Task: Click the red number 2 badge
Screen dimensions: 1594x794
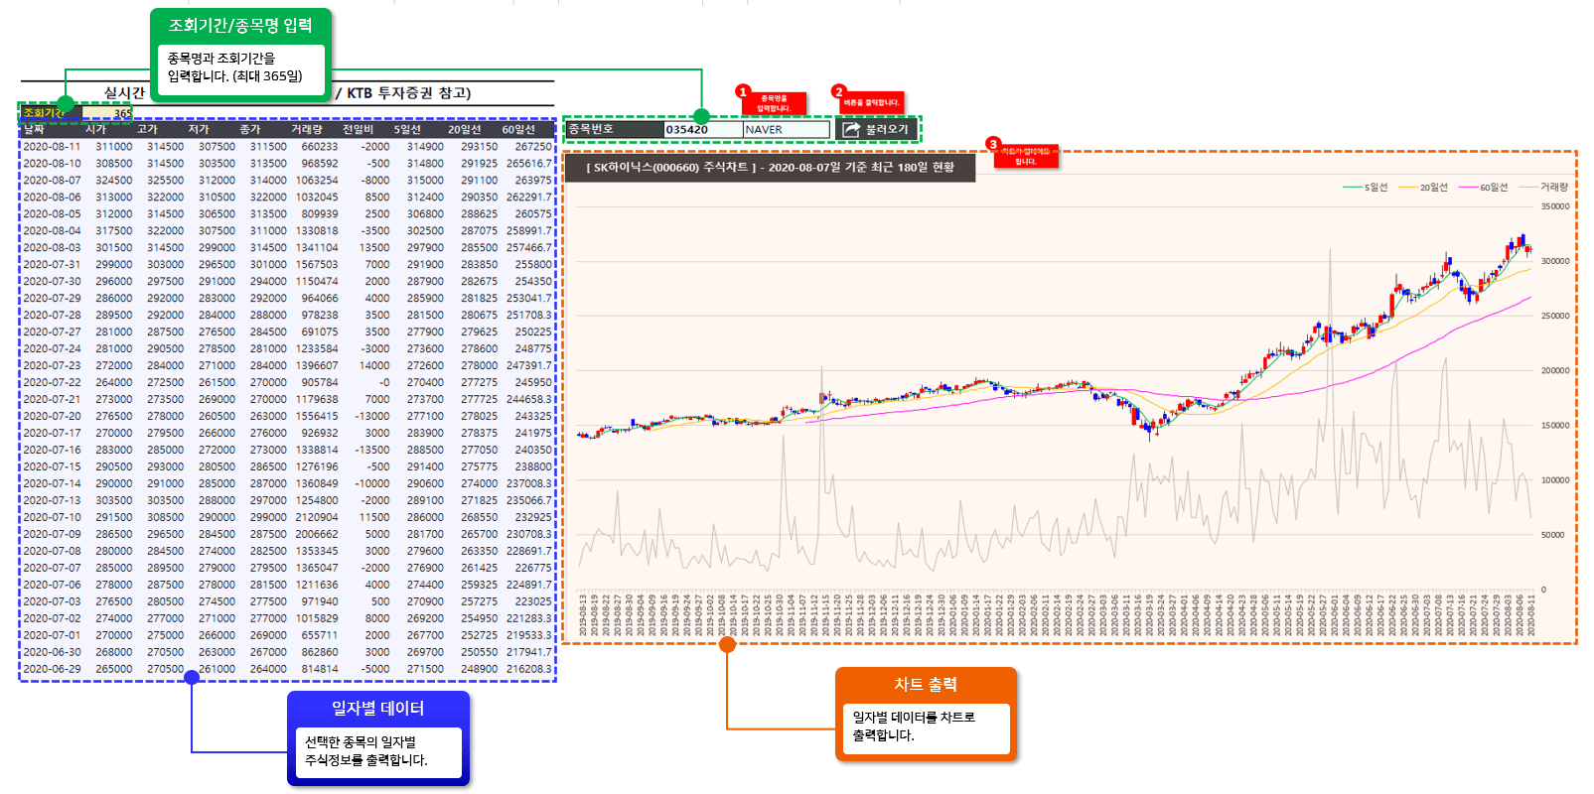Action: point(839,92)
